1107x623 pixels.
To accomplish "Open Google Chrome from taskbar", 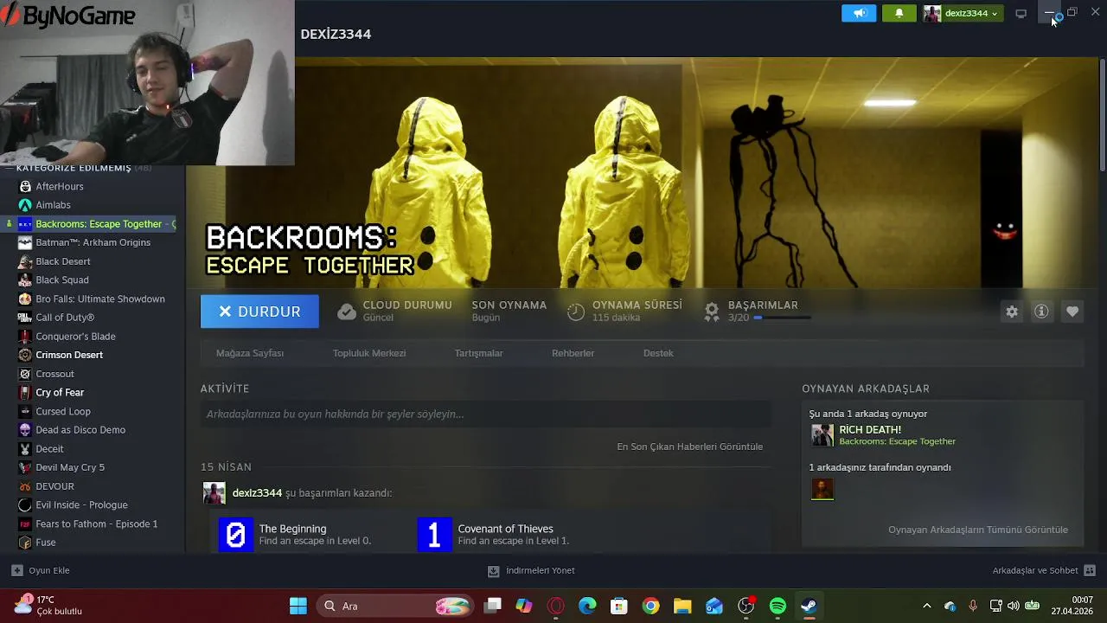I will (x=650, y=606).
